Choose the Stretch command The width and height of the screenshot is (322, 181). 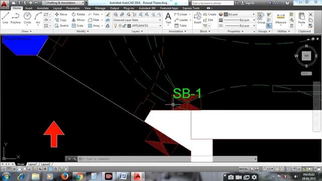pyautogui.click(x=61, y=26)
